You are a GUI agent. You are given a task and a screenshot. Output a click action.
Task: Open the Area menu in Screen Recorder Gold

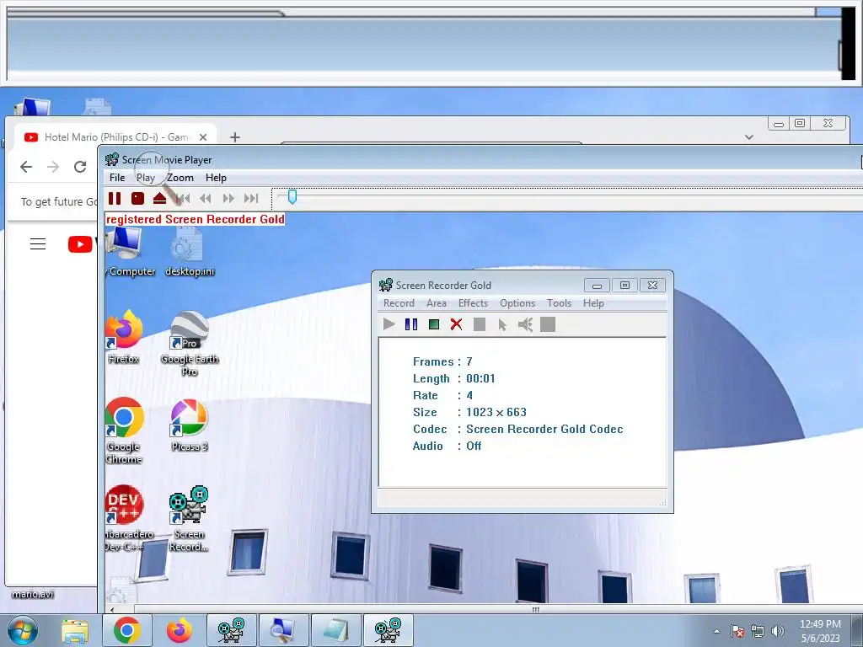[437, 303]
